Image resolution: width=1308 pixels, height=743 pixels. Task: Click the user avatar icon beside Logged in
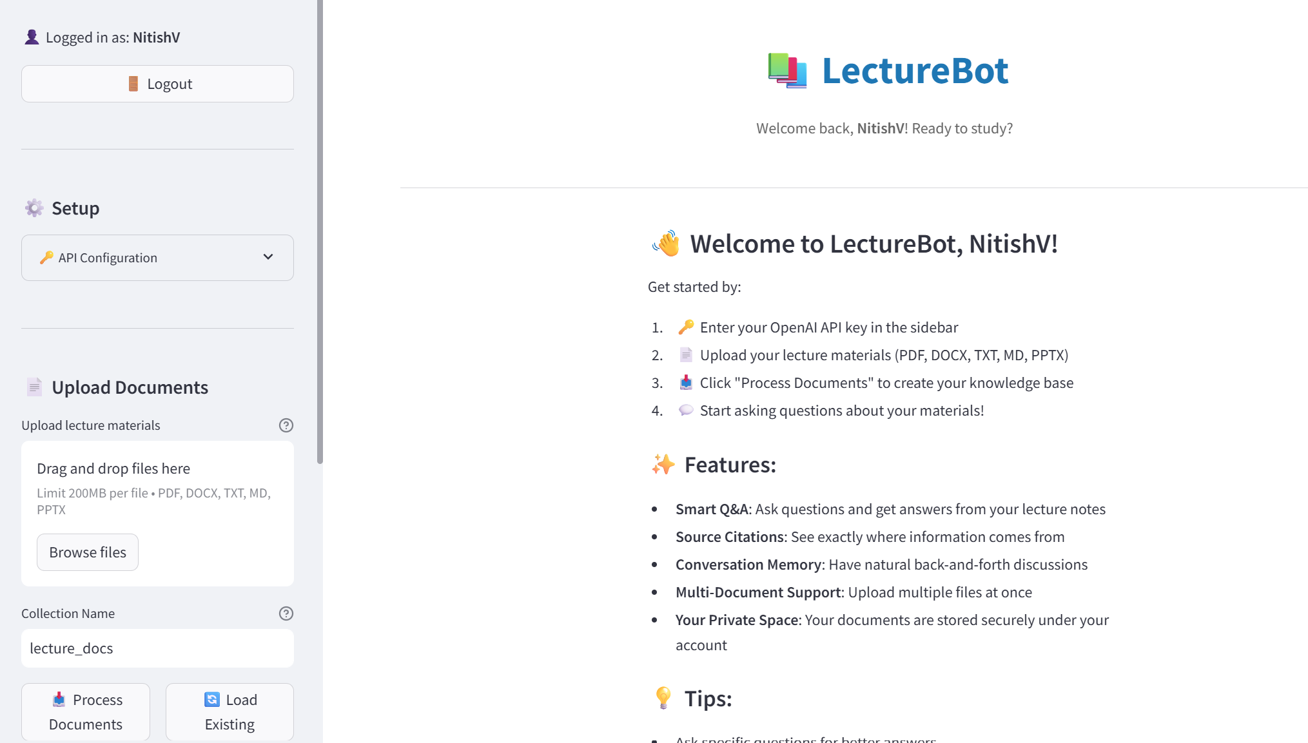click(x=32, y=37)
